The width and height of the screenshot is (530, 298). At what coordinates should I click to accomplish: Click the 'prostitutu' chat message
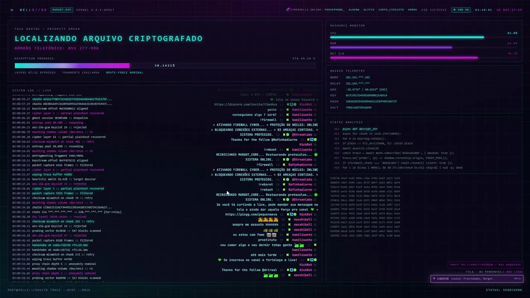point(267,240)
